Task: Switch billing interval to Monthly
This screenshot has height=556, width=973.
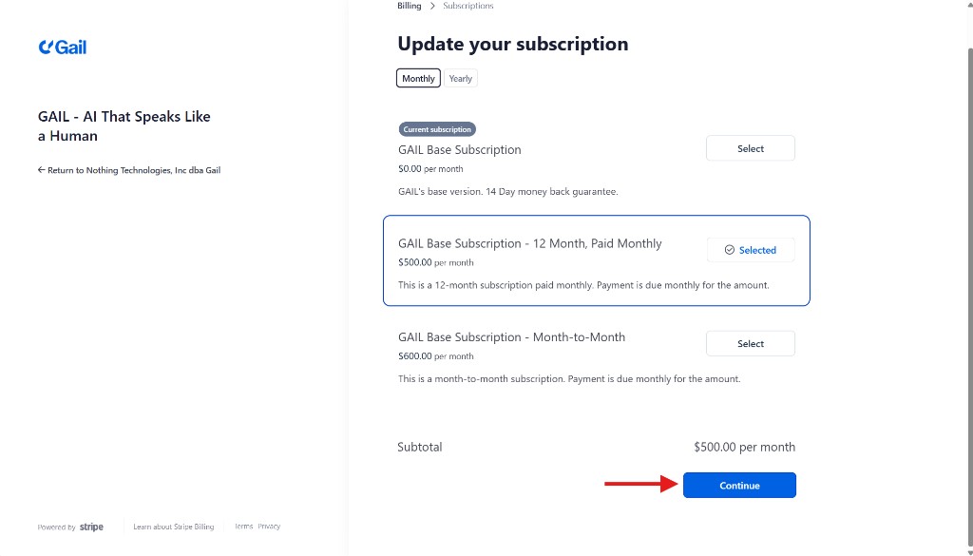Action: click(x=417, y=78)
